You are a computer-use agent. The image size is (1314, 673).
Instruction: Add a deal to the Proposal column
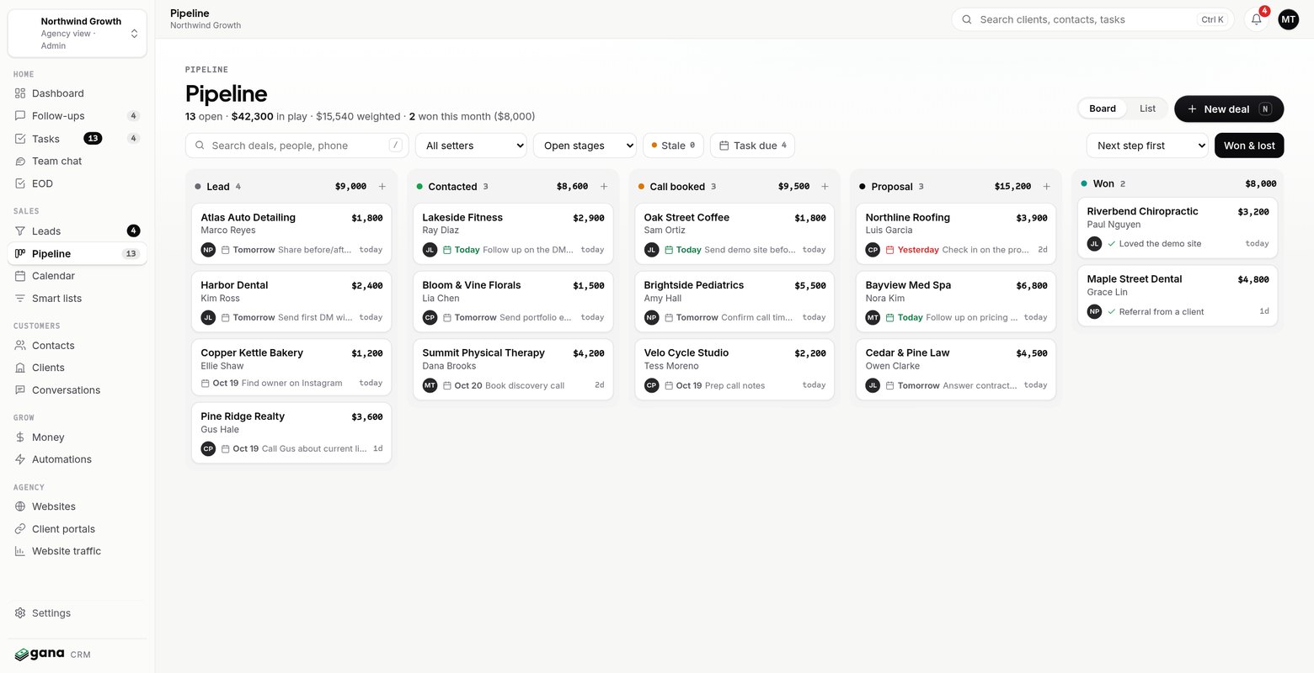[1047, 187]
